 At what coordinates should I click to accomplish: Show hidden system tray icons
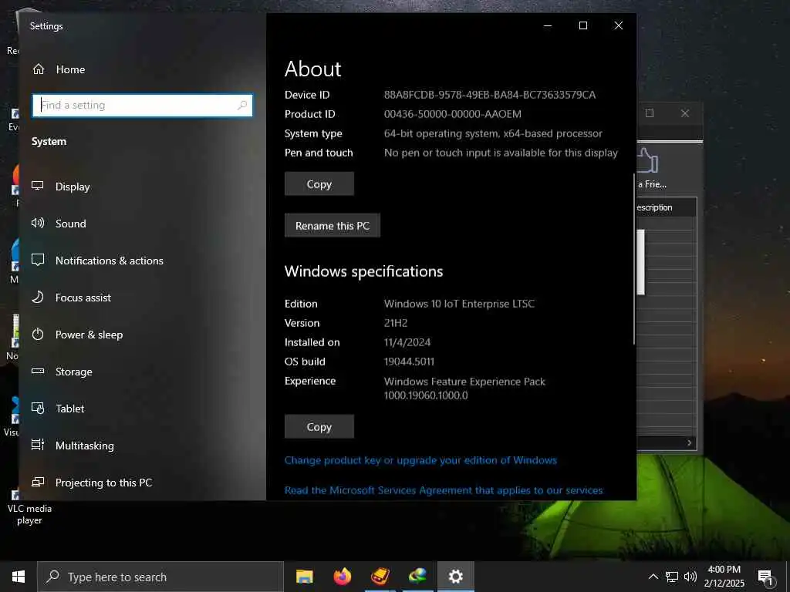pos(653,577)
